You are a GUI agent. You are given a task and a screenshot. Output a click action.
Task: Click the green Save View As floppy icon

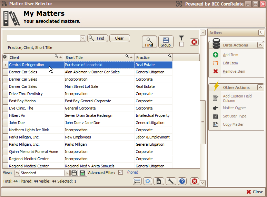pyautogui.click(x=82, y=173)
